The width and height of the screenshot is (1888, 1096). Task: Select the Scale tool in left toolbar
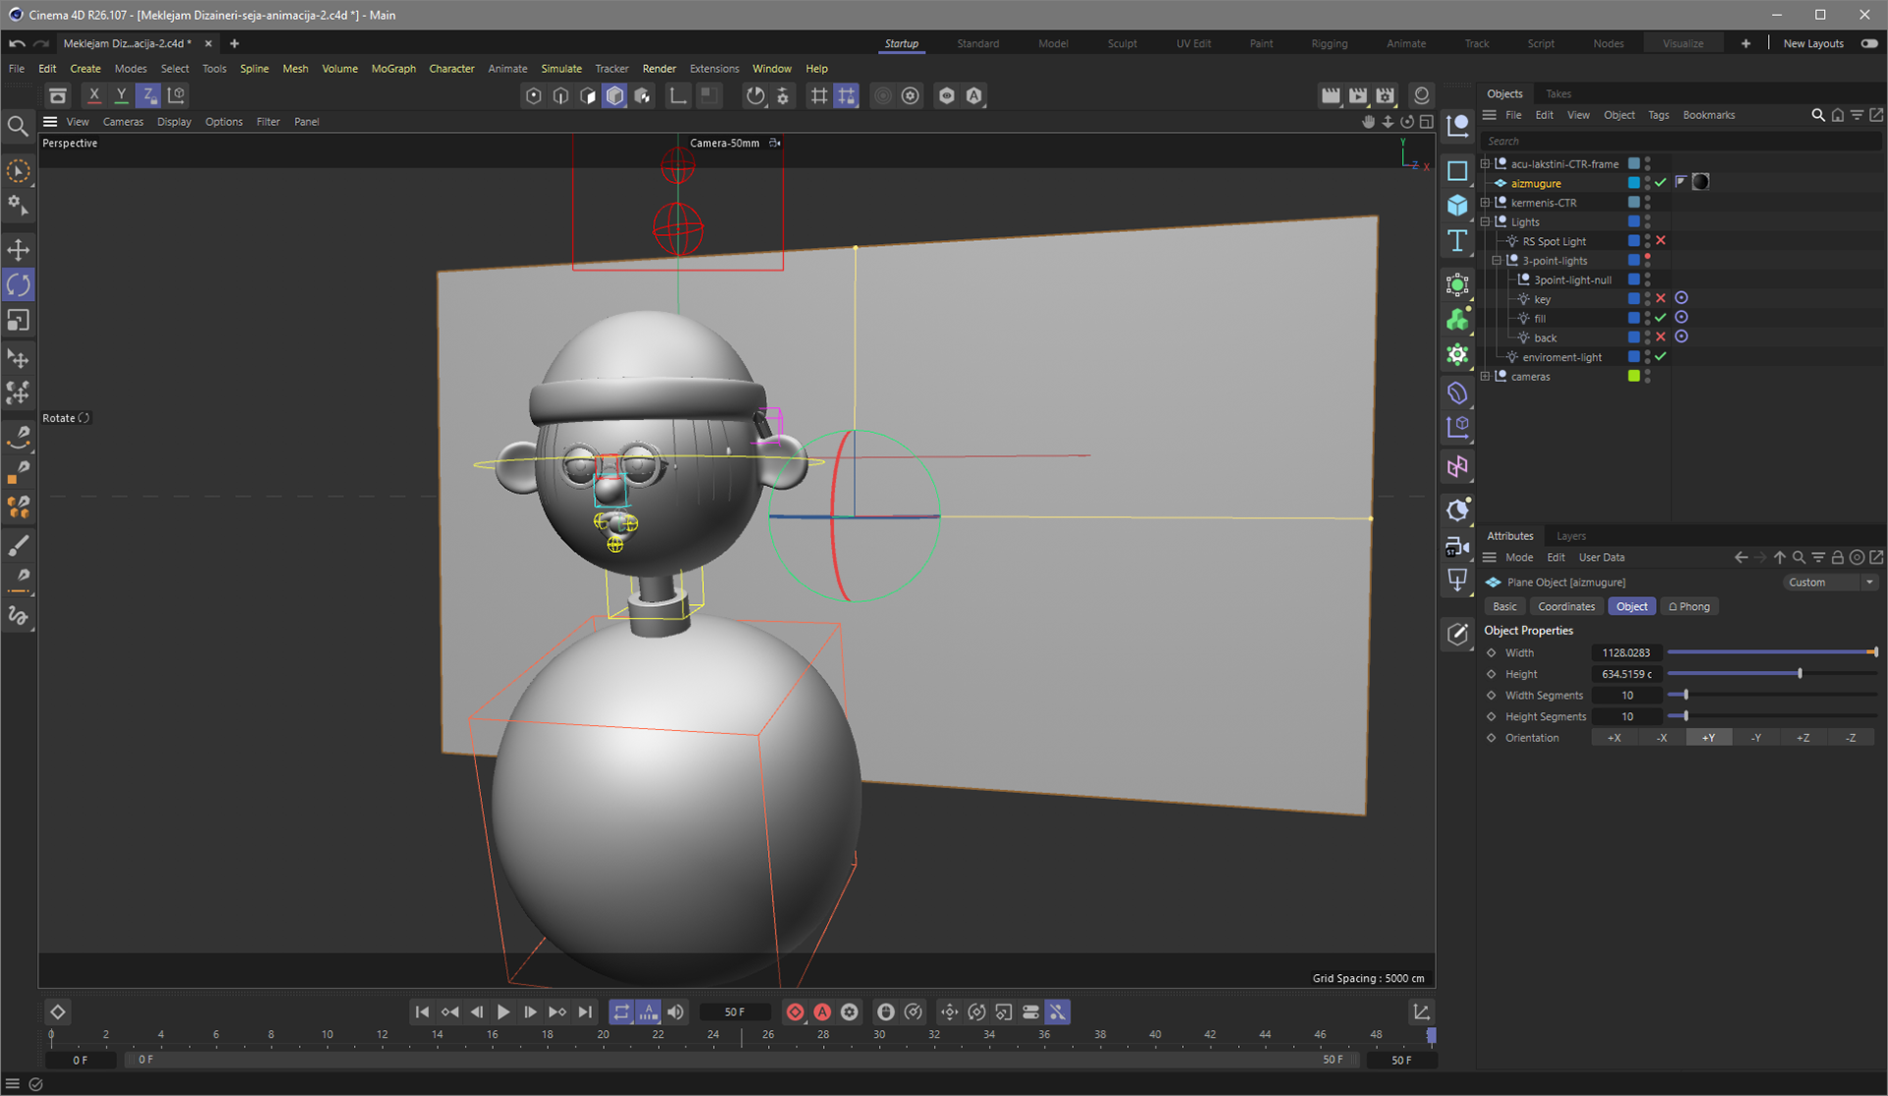click(x=19, y=321)
